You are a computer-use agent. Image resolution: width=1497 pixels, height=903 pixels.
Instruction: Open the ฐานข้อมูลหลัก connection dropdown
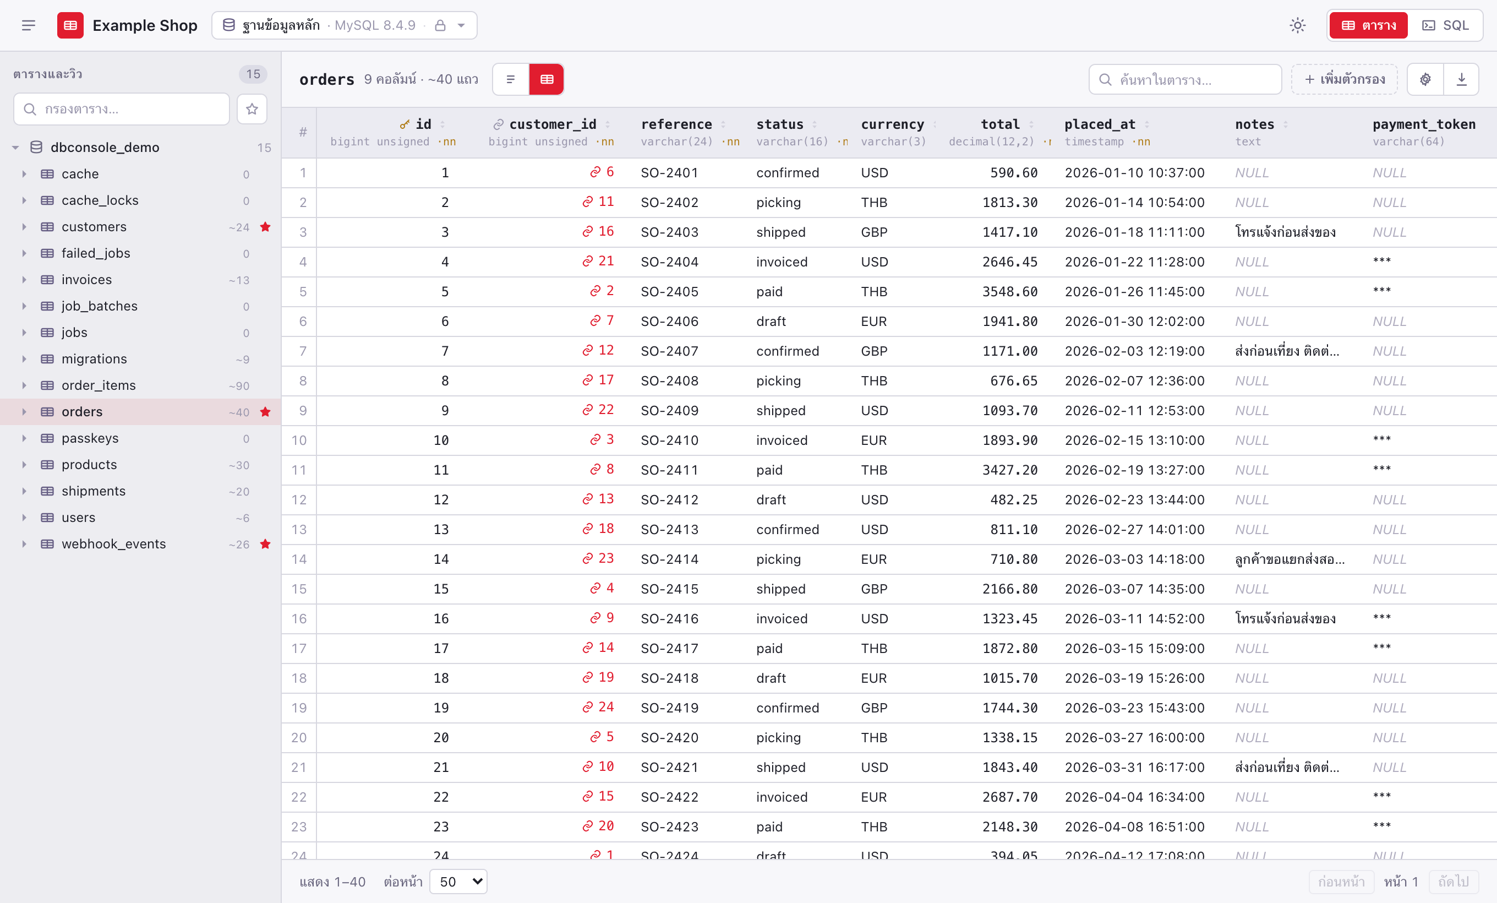pos(344,25)
